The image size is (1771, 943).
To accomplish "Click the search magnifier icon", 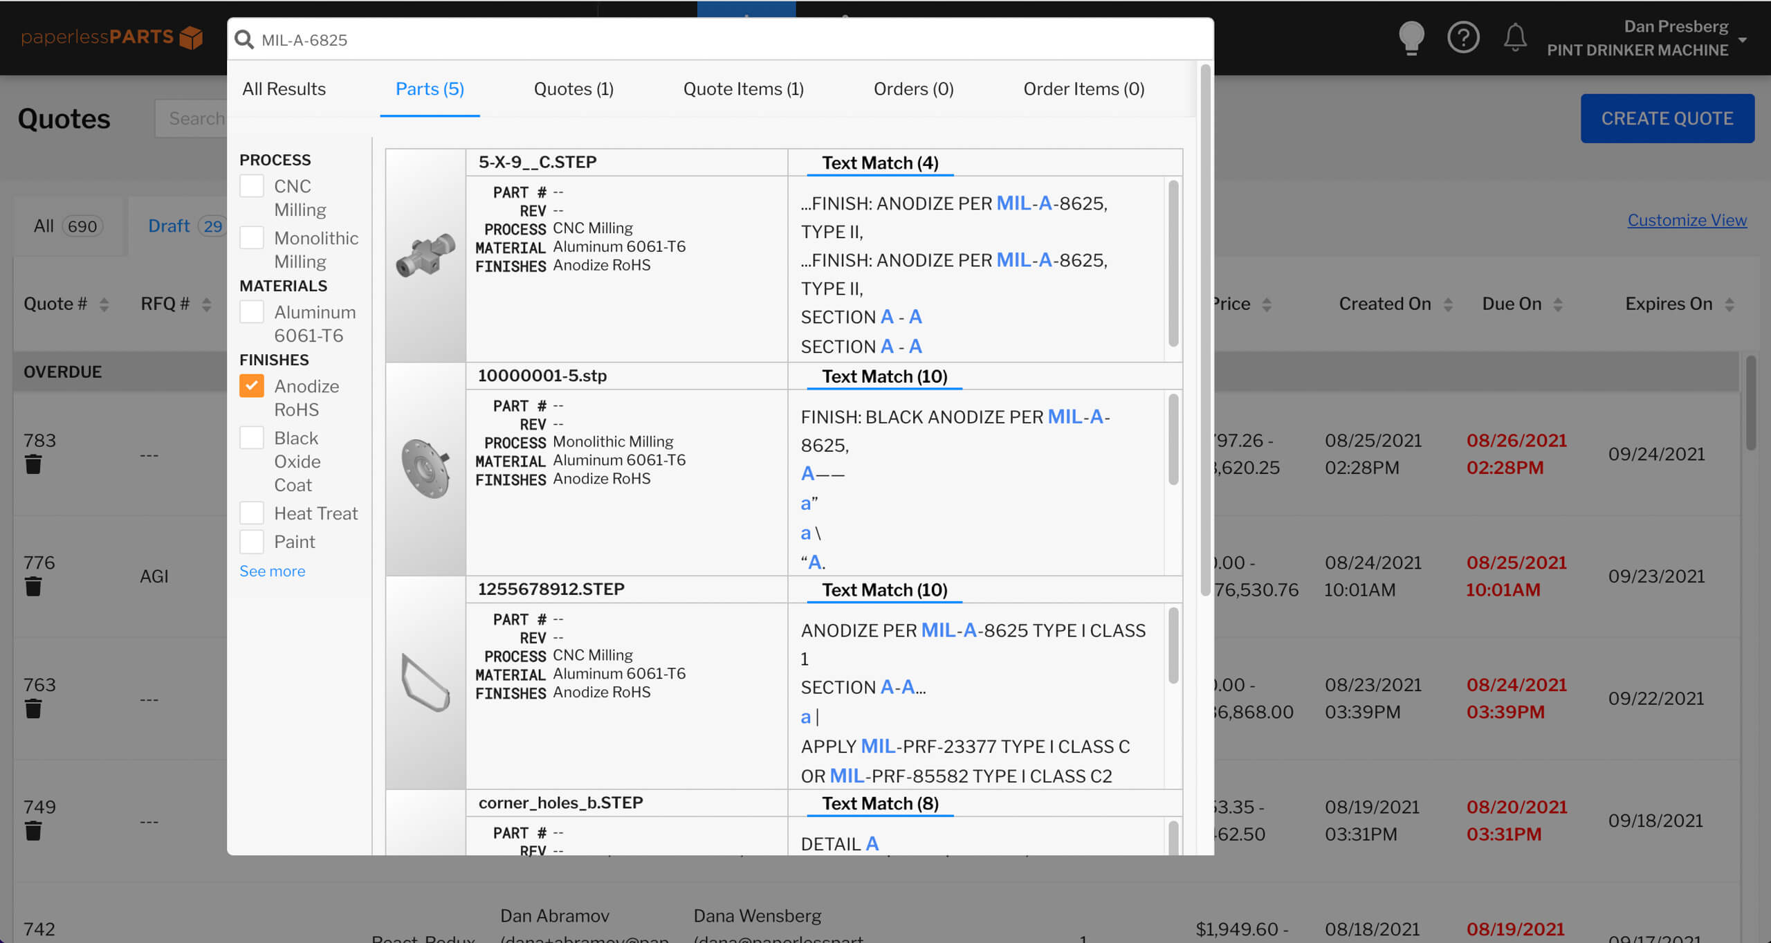I will [244, 39].
